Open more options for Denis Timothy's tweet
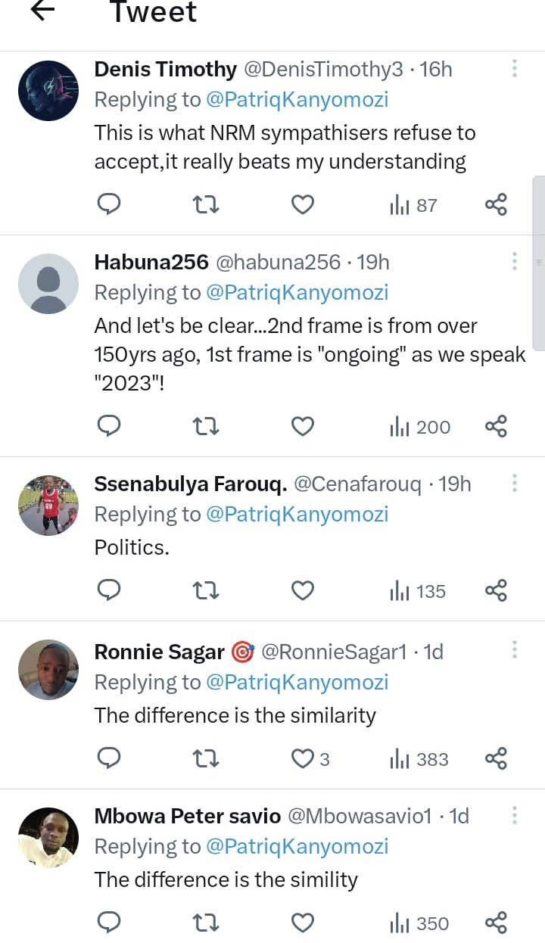Screen dimensions: 545x943 pos(515,69)
